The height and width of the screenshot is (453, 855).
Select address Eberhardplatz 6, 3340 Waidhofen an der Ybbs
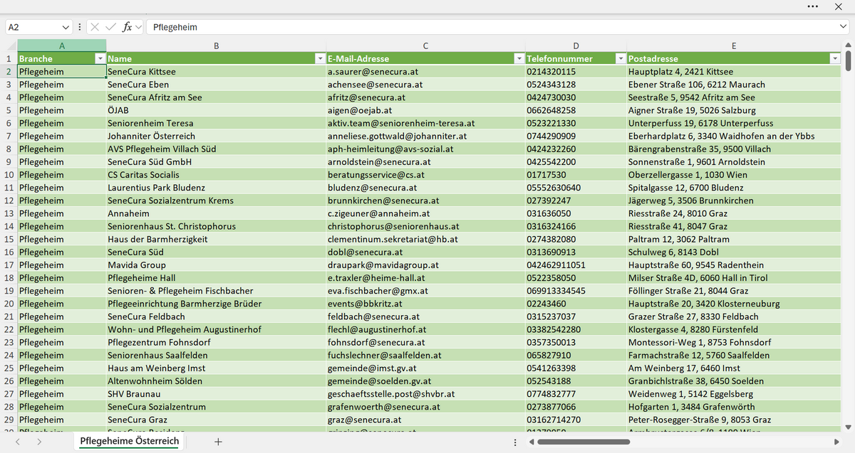pyautogui.click(x=734, y=136)
